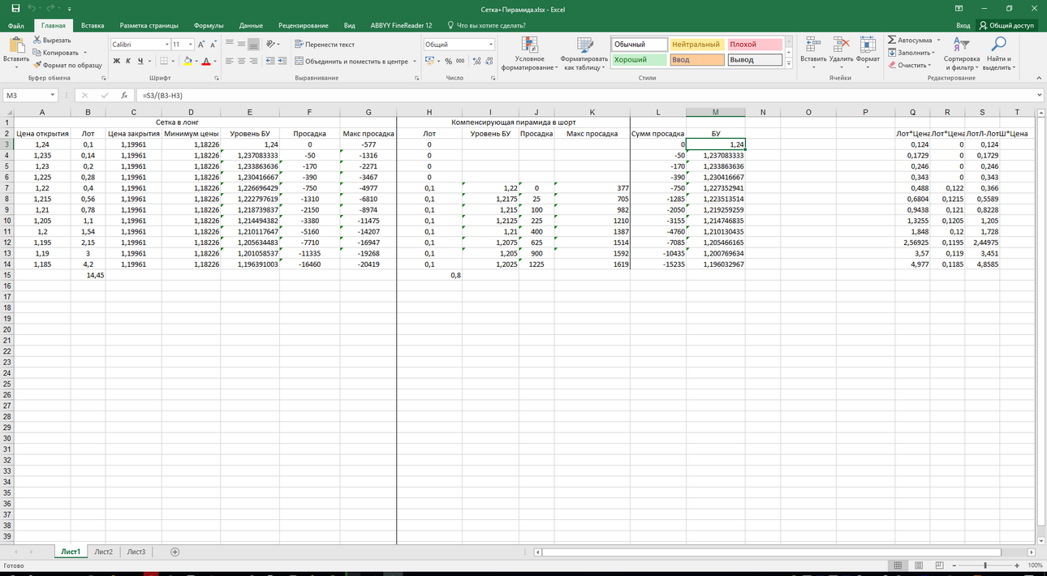
Task: Decrease font size with the smaller A icon
Action: pos(213,44)
